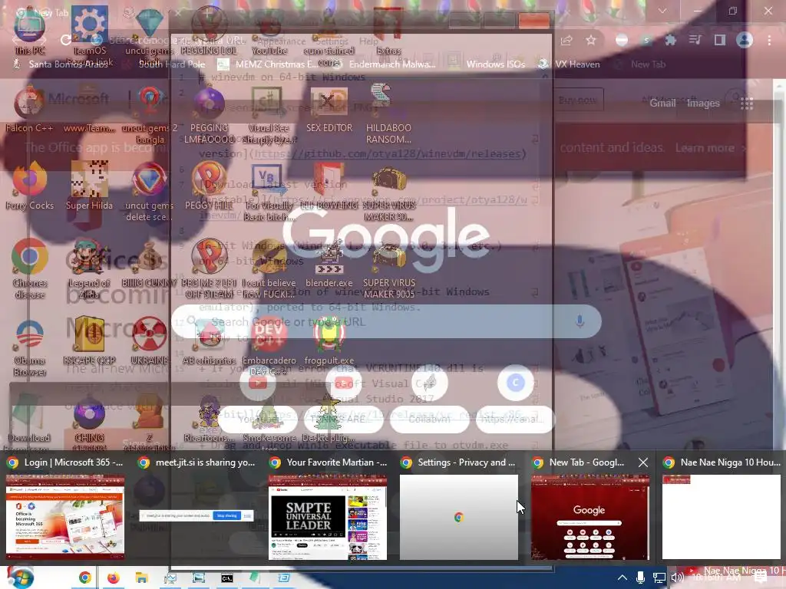Screen dimensions: 786x589
Task: Open the This PC desktop icon
Action: [x=29, y=30]
